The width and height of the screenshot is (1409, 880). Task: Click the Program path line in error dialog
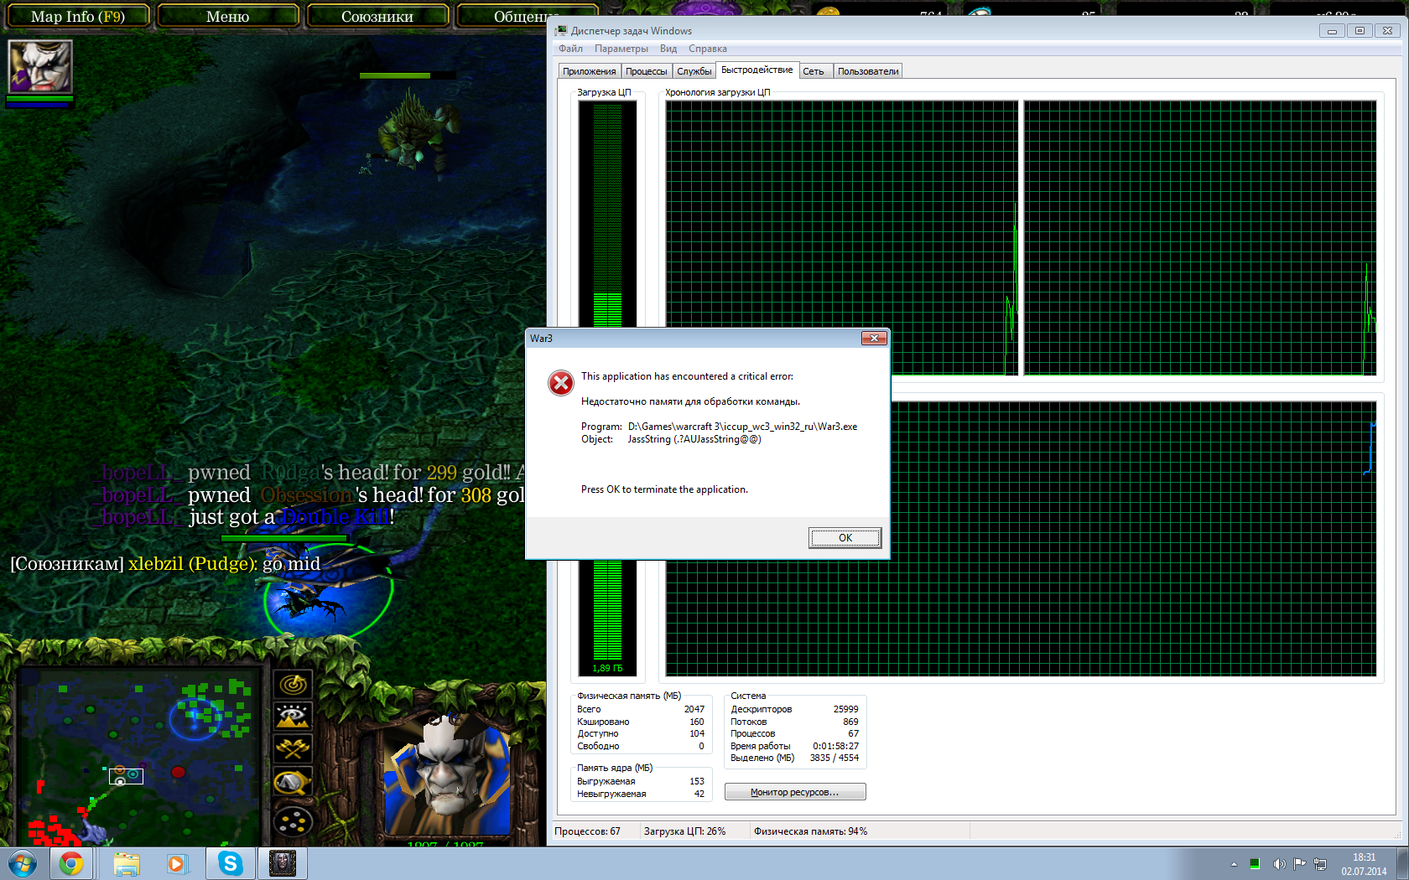click(x=720, y=427)
